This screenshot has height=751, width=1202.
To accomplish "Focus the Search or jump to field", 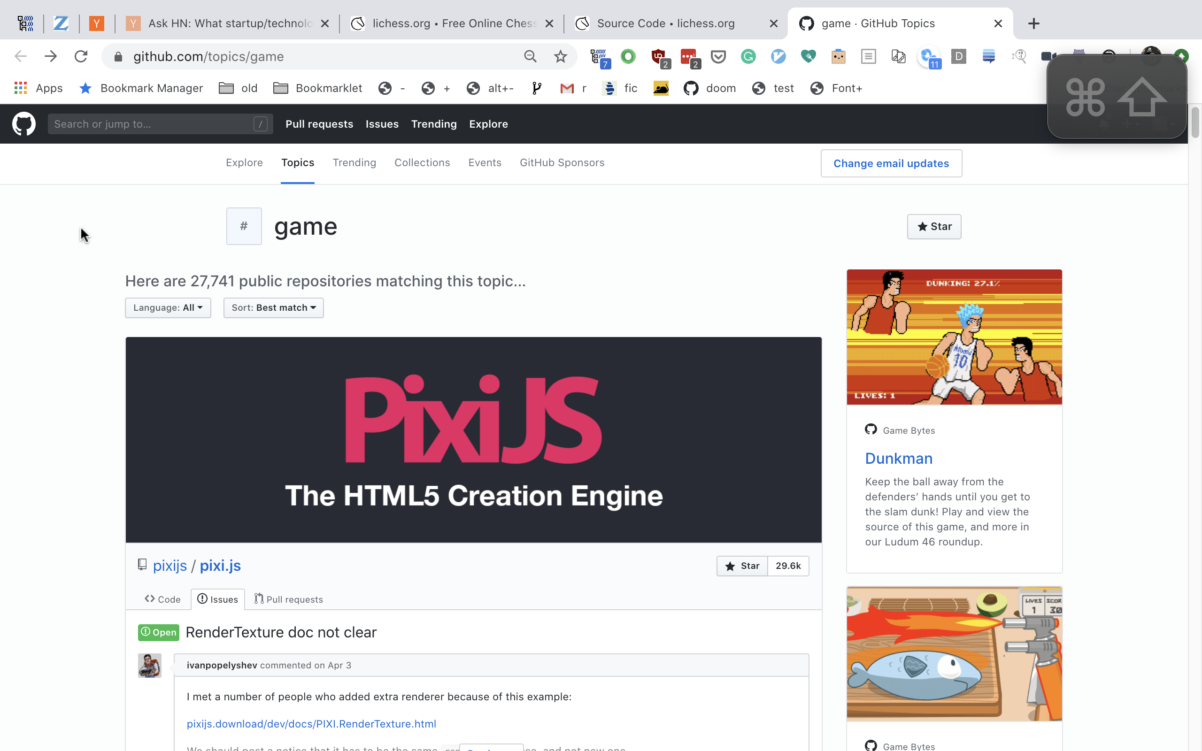I will point(152,124).
